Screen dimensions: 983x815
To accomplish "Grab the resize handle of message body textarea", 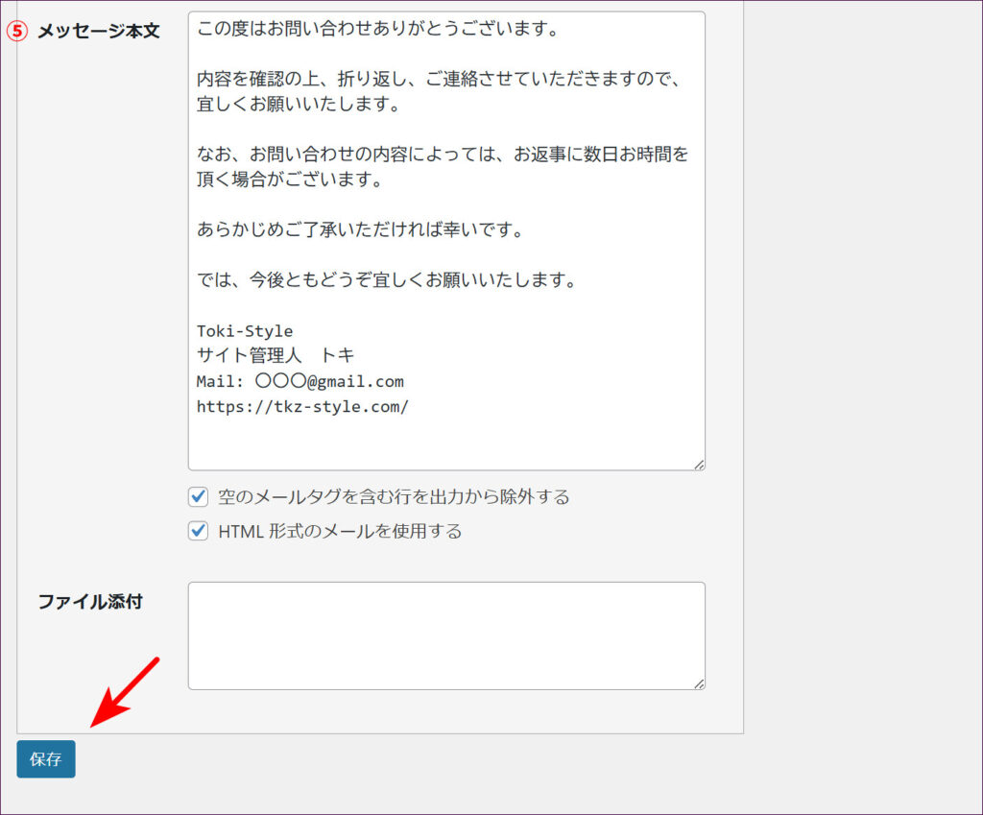I will (699, 465).
